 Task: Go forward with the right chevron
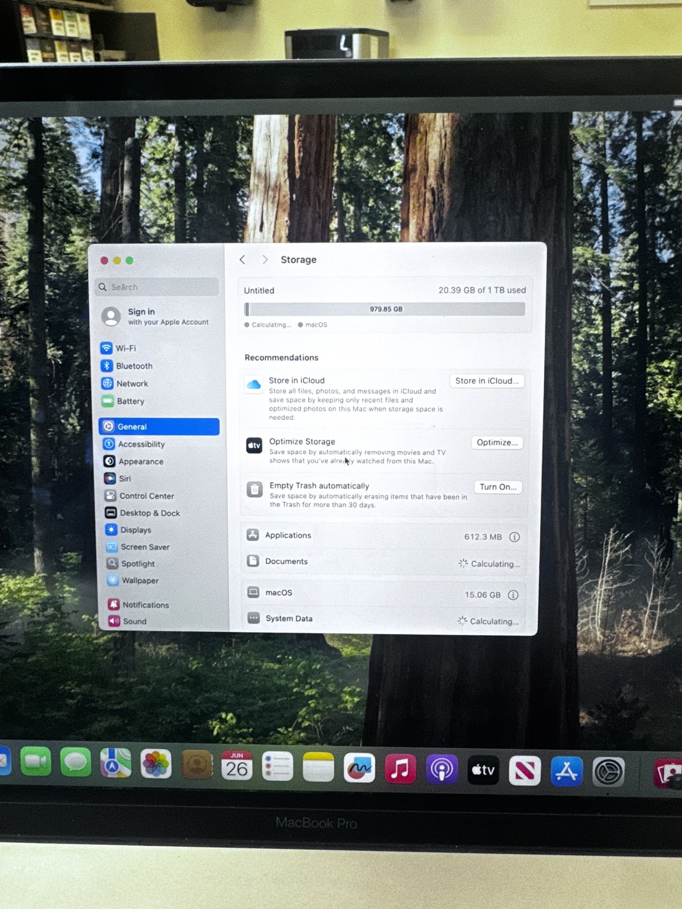[265, 259]
